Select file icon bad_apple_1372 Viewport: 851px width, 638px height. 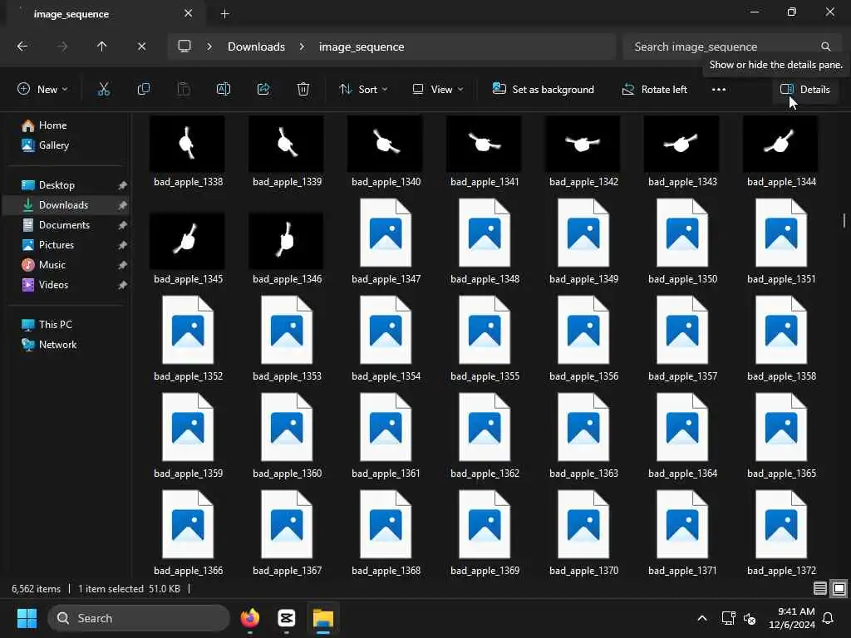(x=780, y=525)
